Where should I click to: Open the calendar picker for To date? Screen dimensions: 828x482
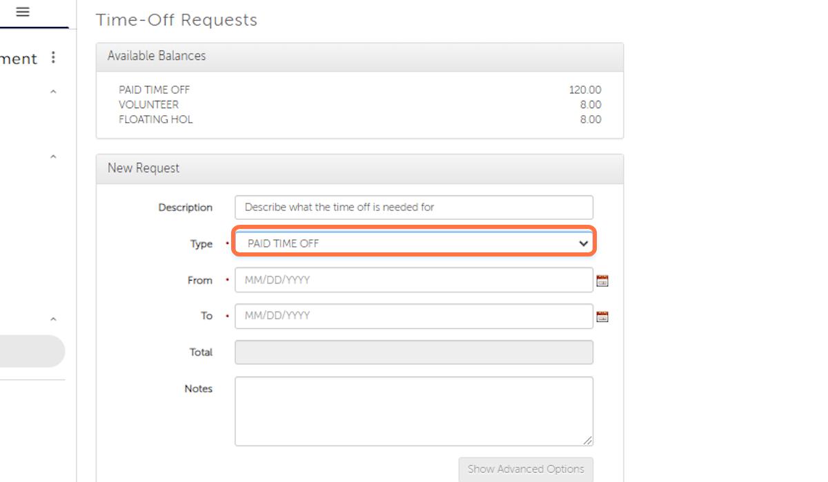[x=602, y=317]
